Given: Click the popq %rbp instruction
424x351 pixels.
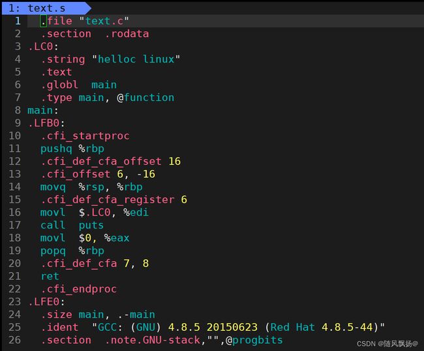Looking at the screenshot, I should coord(72,251).
